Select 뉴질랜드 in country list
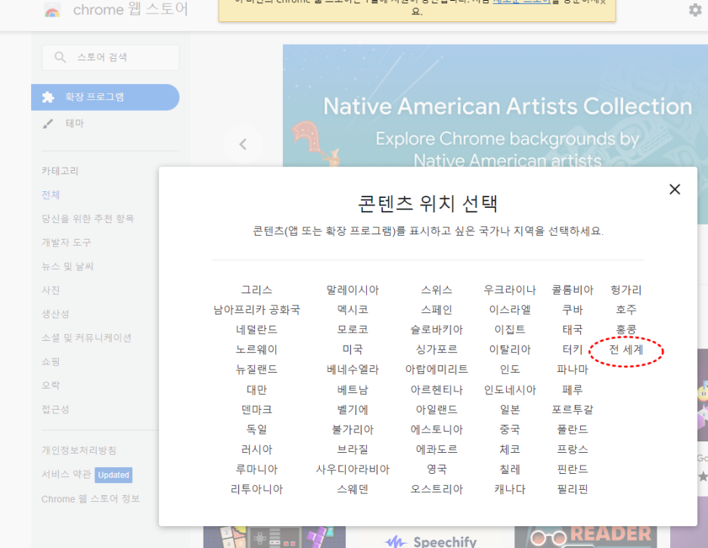708x548 pixels. coord(256,370)
